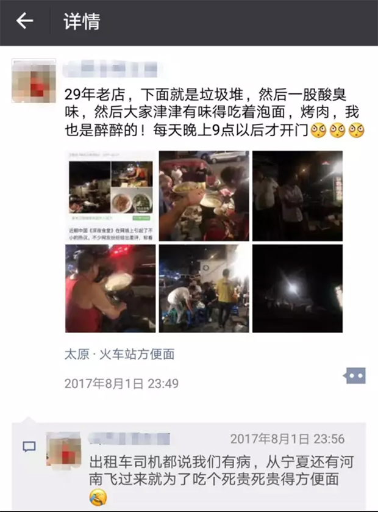Open the post author's blurred name
The width and height of the screenshot is (378, 512).
[x=110, y=70]
